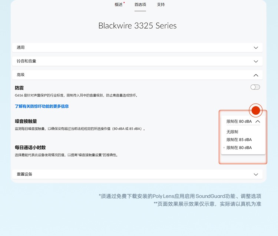
Task: Choose 限制在 85 dBA option
Action: coord(239,140)
